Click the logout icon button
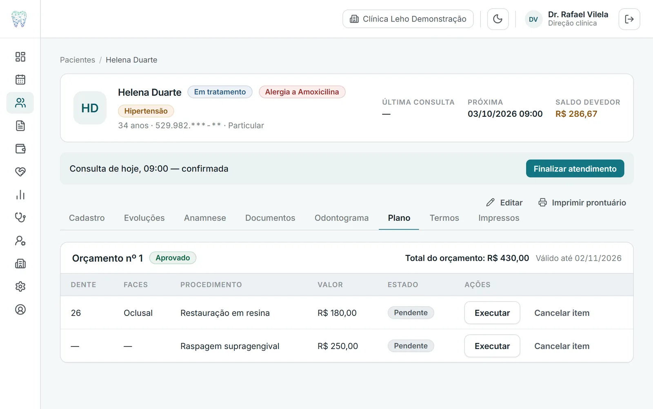This screenshot has width=653, height=409. coord(629,19)
